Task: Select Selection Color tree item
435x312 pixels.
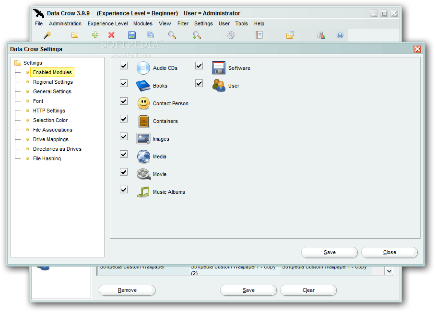Action: click(x=50, y=120)
